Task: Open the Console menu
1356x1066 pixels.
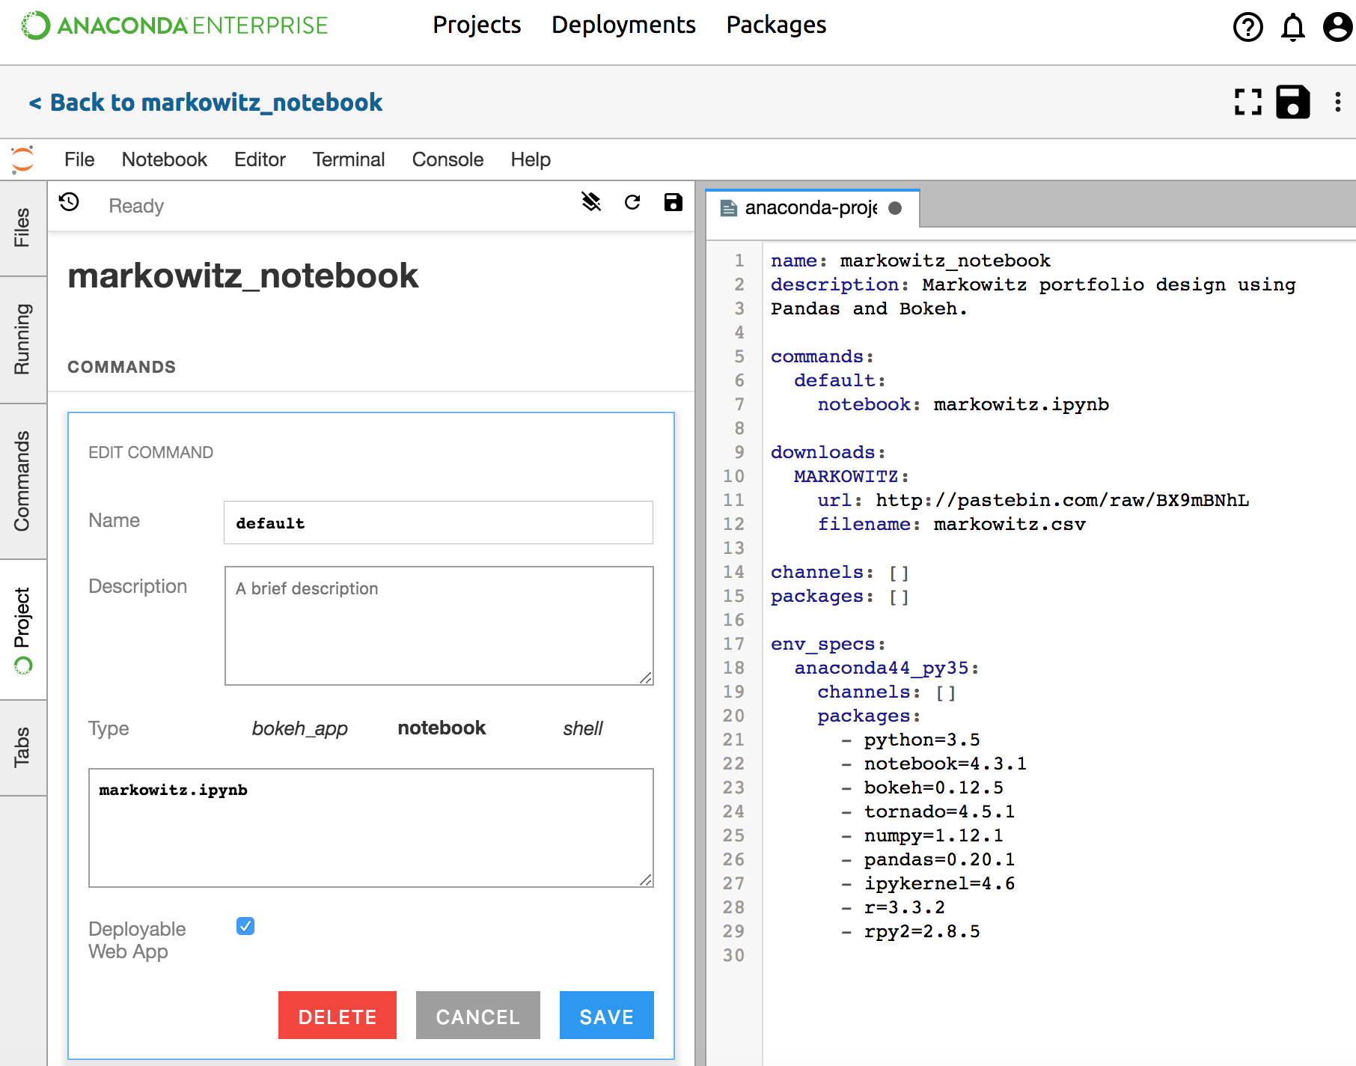Action: point(448,159)
